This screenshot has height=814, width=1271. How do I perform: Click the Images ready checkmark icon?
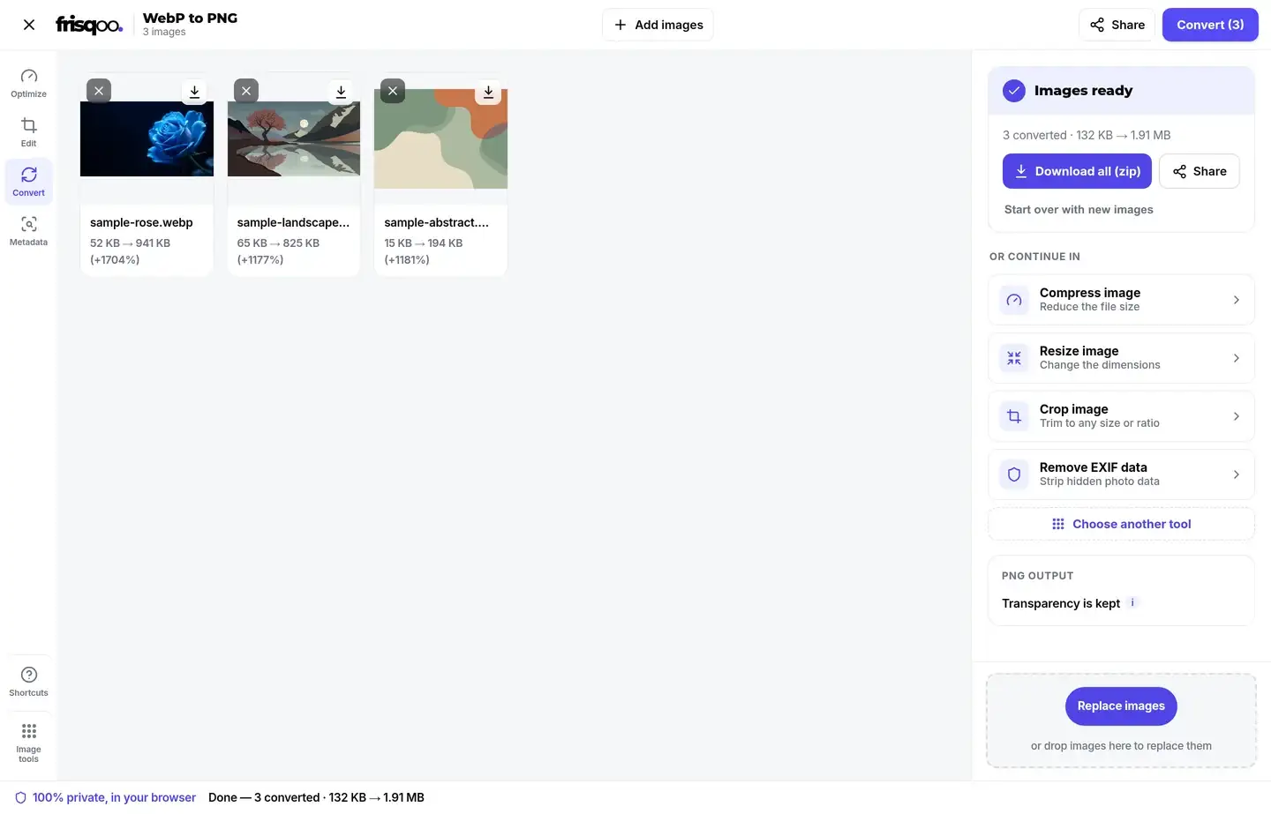pos(1014,91)
